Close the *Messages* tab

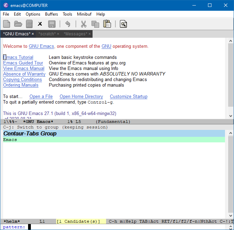[89, 34]
